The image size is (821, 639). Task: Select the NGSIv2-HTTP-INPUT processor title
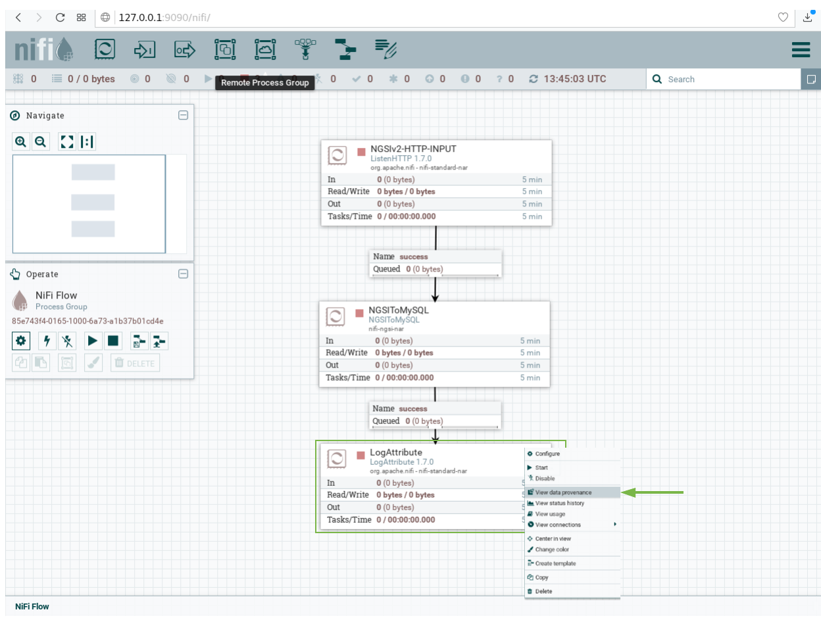pos(413,149)
